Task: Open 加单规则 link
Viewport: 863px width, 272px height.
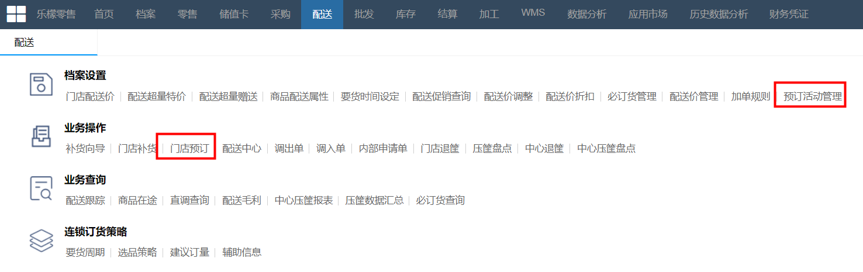Action: pos(751,96)
